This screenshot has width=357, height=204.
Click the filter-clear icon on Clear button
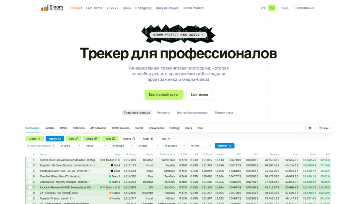point(152,139)
